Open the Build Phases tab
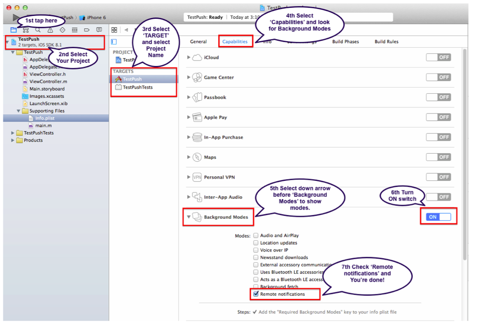478x329 pixels. click(345, 42)
